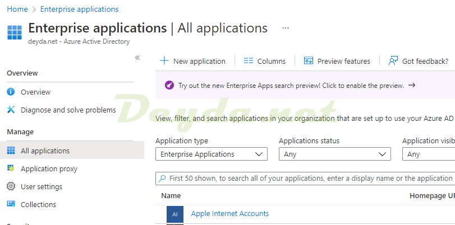Click the Diagnose and solve problems wrench icon
The width and height of the screenshot is (455, 225).
pyautogui.click(x=11, y=110)
